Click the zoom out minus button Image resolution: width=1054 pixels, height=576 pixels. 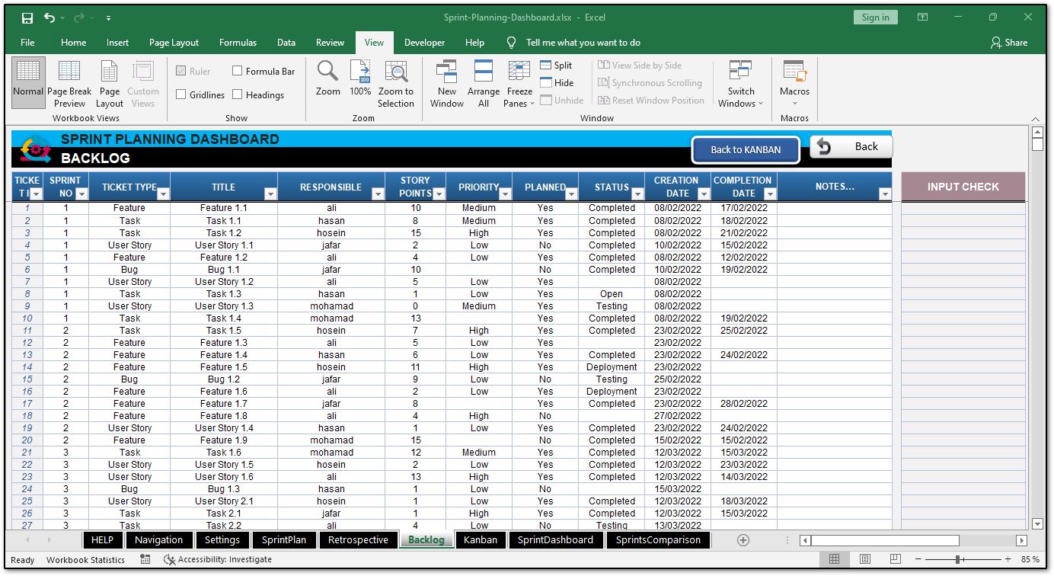click(919, 560)
